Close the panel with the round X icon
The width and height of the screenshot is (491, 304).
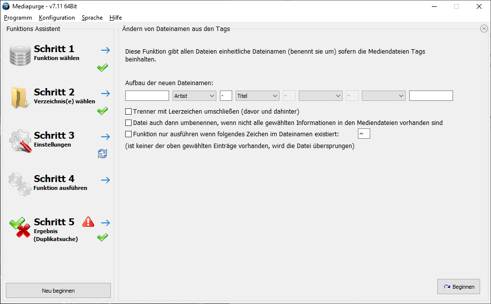(x=484, y=29)
